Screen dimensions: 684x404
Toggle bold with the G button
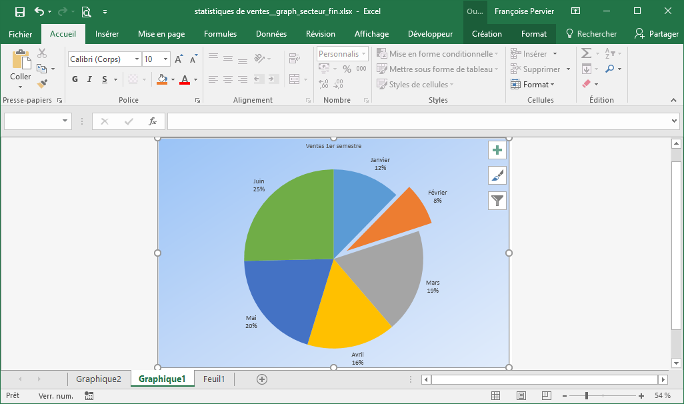75,79
